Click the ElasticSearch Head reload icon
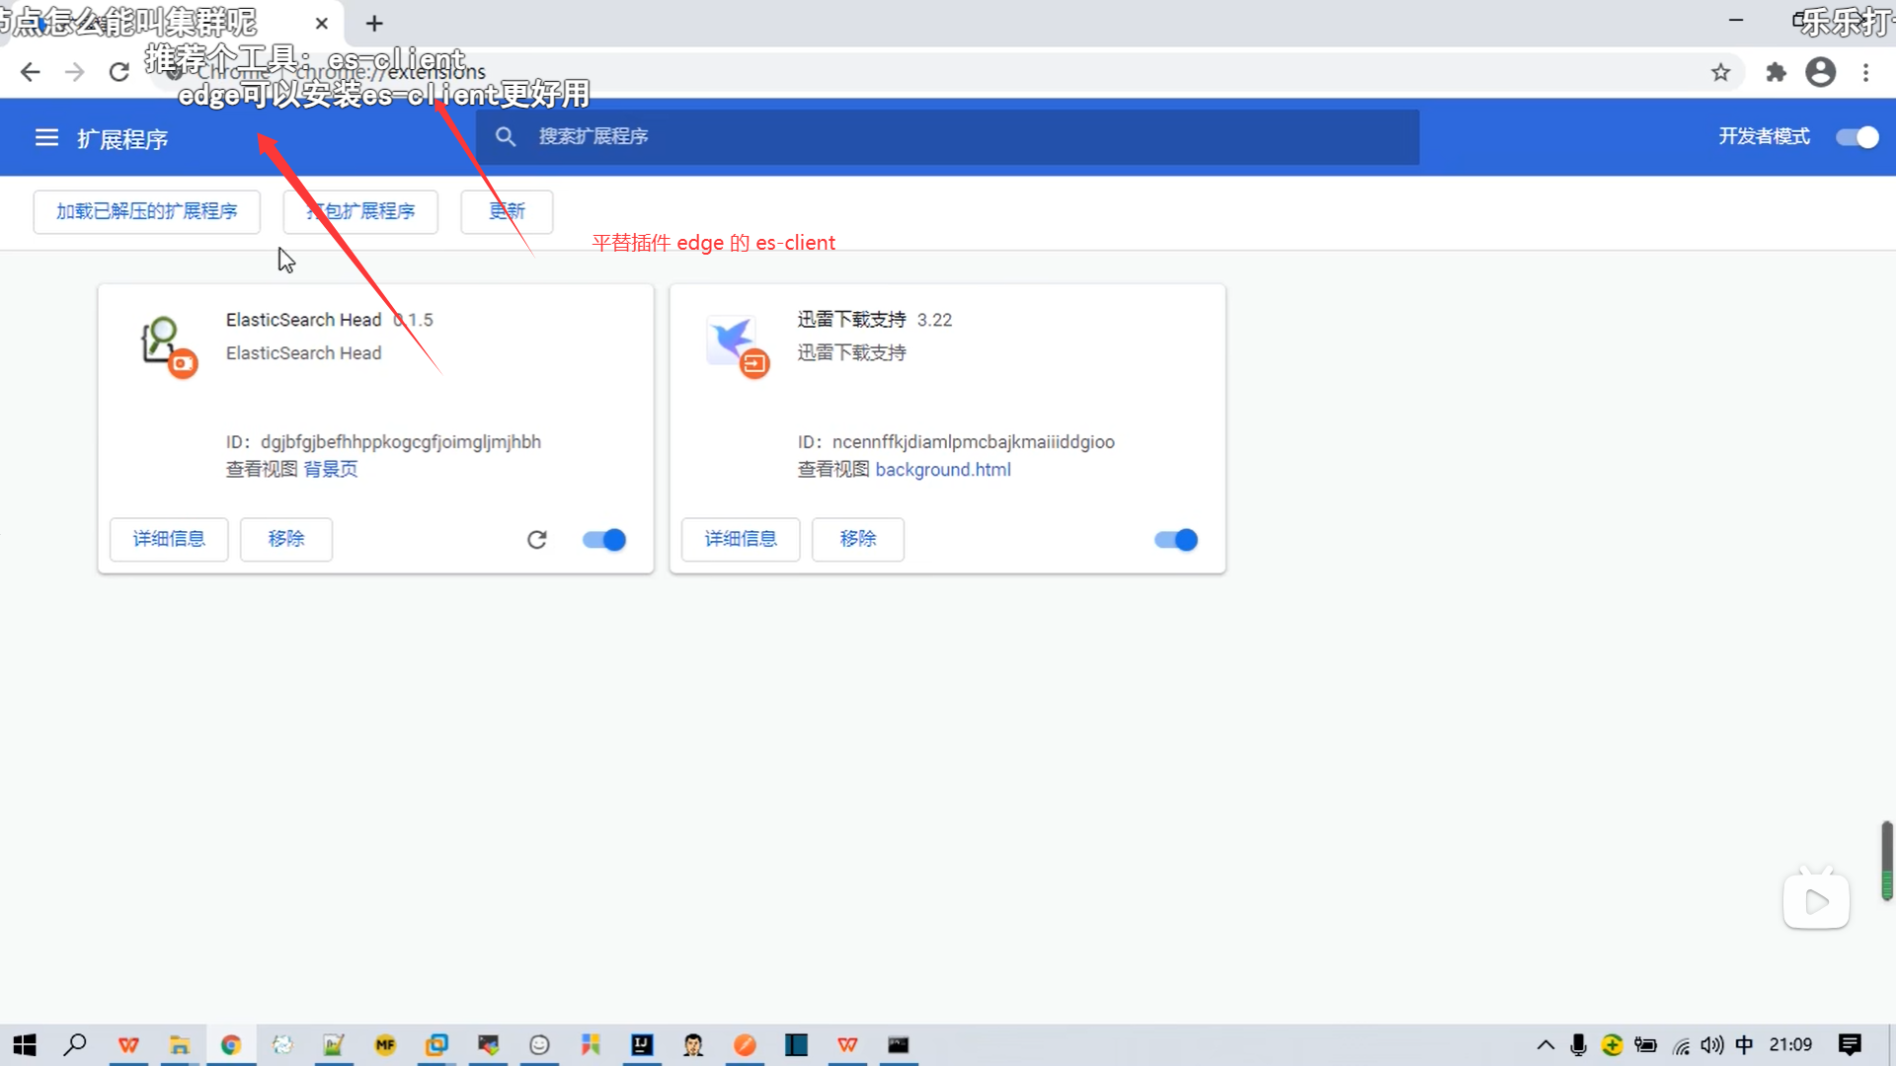 pyautogui.click(x=536, y=540)
